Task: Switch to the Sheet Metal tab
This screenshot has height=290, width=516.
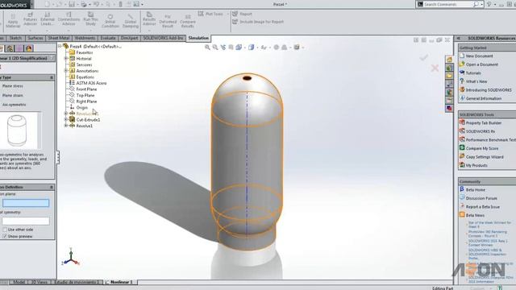Action: (x=59, y=38)
